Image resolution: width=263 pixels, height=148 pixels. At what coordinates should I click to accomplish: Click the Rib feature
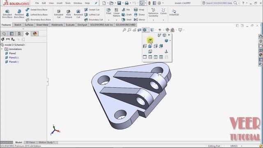click(126, 10)
